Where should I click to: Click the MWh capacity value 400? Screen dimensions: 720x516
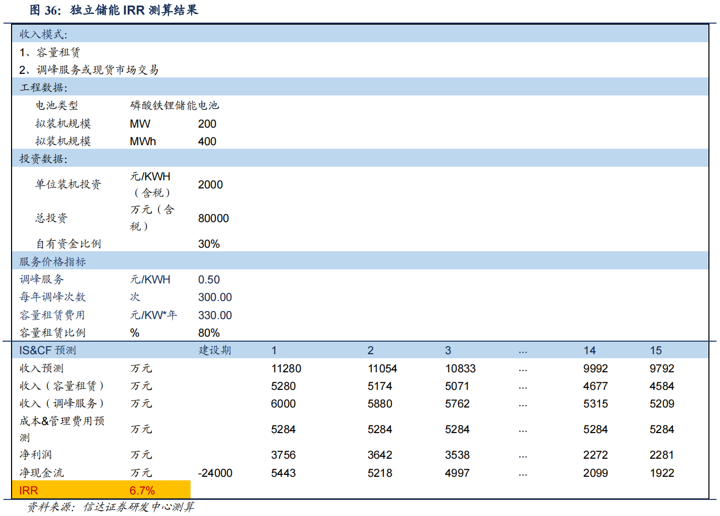[x=207, y=141]
